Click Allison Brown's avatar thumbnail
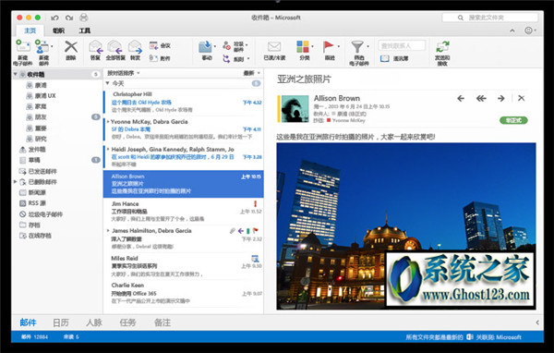 coord(295,109)
